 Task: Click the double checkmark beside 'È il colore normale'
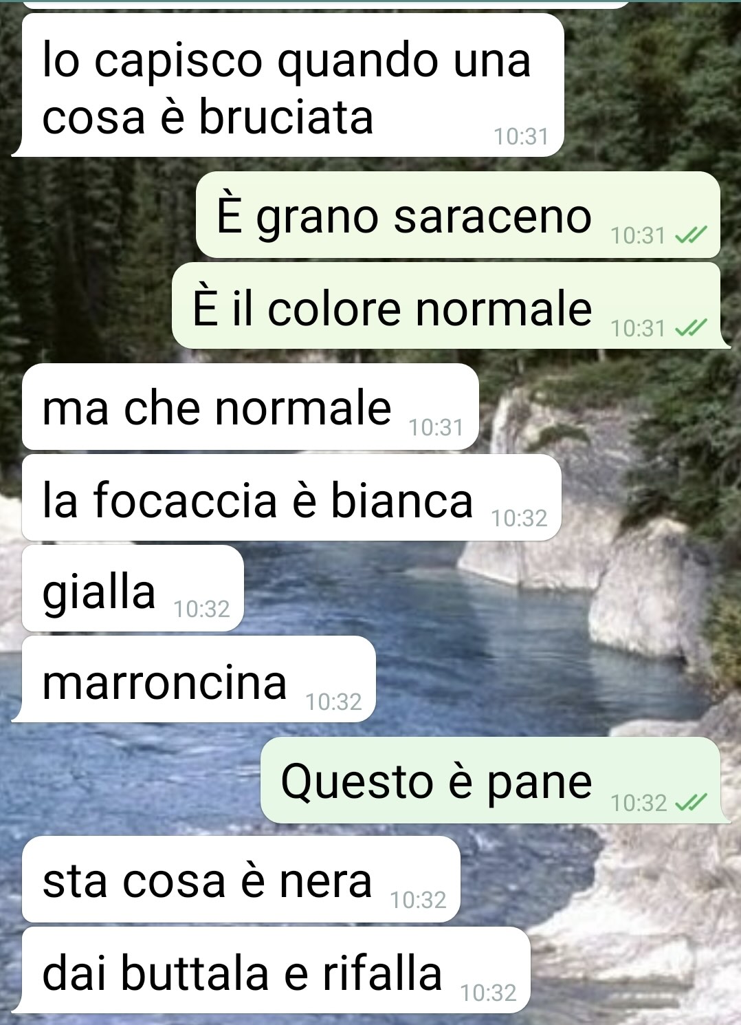[690, 328]
